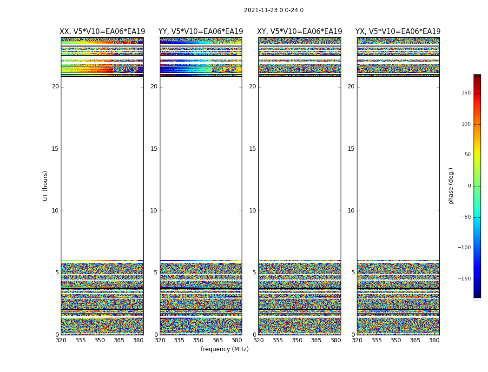Click the 100 tick on the colorbar
The width and height of the screenshot is (488, 372).
point(466,124)
